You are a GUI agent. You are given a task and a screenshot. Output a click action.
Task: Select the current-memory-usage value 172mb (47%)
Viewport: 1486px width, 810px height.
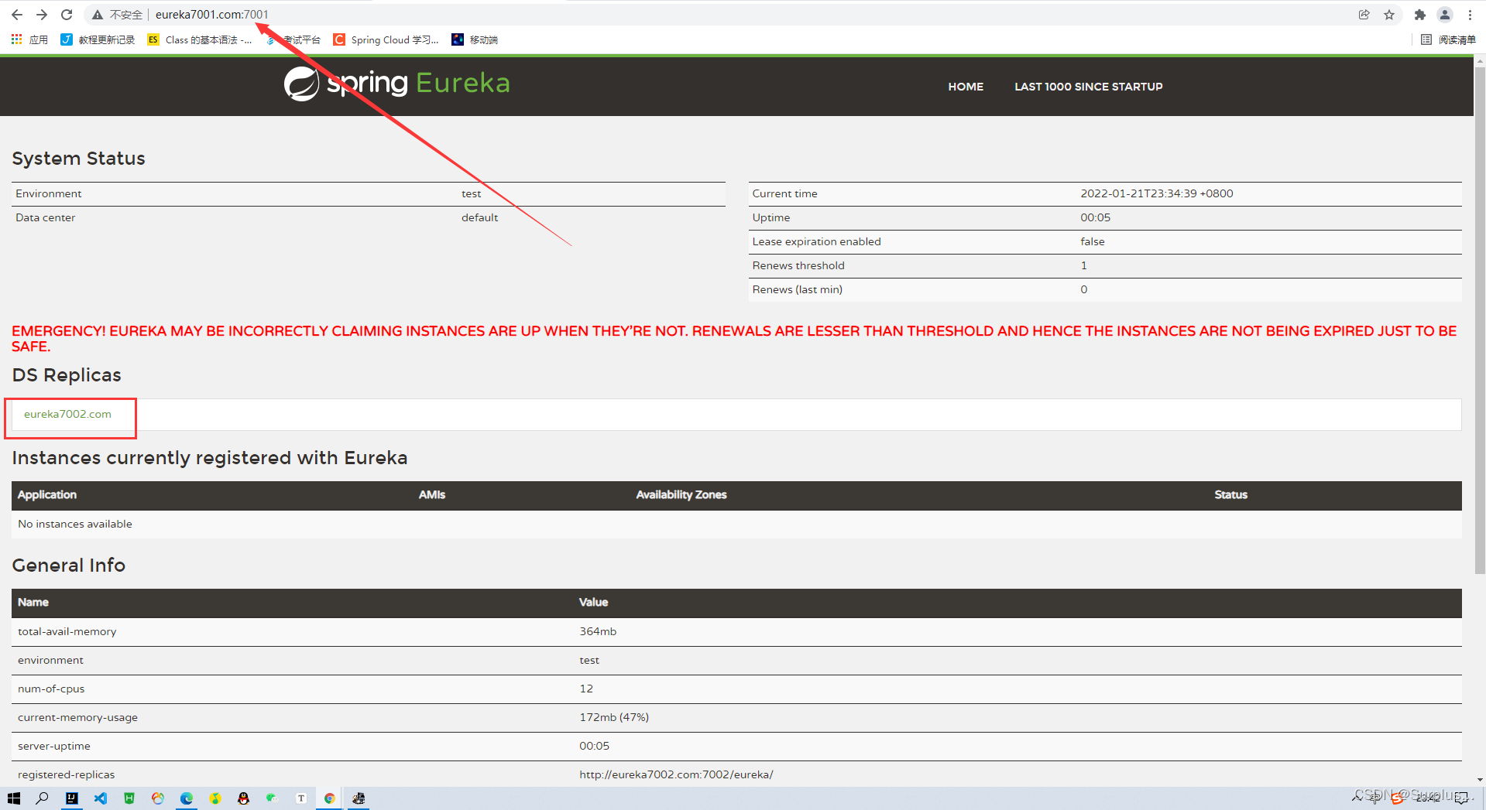click(614, 717)
